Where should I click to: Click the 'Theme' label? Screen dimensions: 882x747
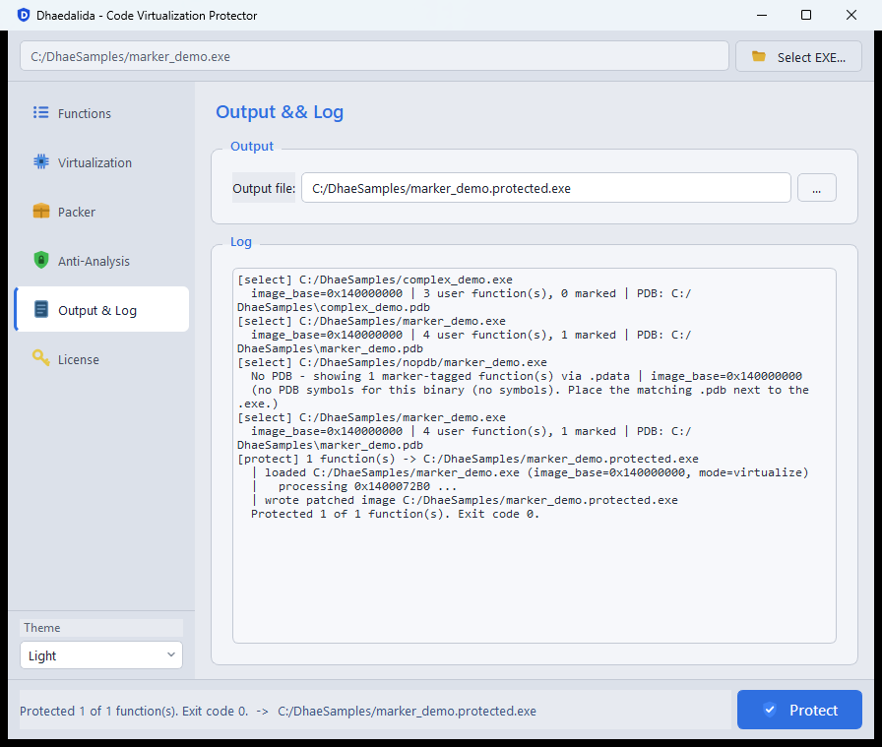click(42, 628)
